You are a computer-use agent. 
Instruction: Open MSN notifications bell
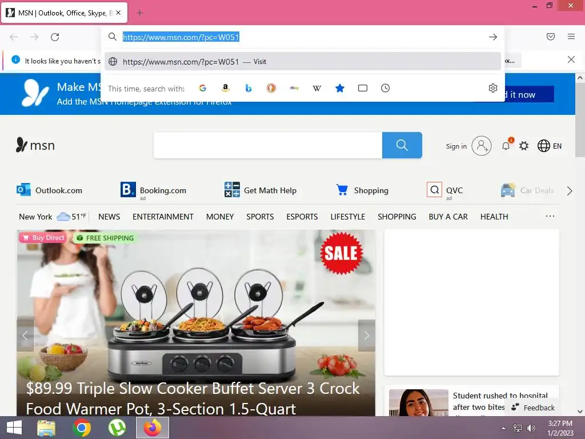506,146
